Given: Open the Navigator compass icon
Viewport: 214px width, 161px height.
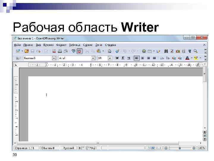Looking at the screenshot, I should click(172, 51).
